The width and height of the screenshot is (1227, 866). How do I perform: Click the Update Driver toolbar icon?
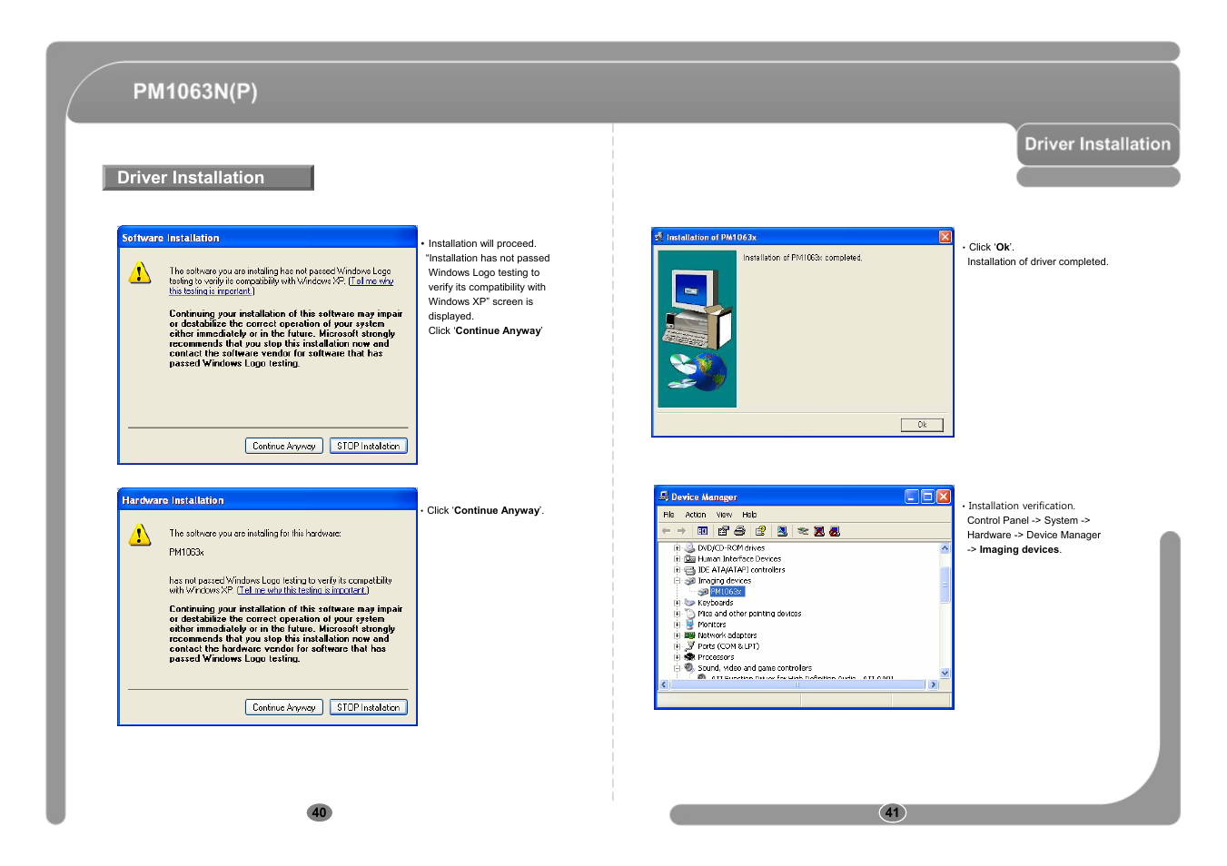803,531
